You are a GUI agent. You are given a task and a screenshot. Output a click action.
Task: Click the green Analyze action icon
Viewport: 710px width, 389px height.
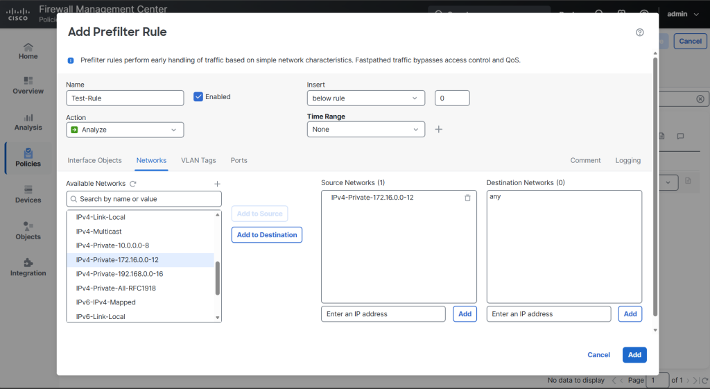click(x=74, y=130)
